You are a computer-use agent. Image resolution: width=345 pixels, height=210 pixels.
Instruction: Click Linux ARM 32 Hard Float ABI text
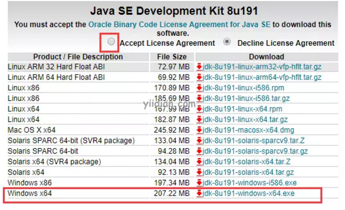click(56, 67)
